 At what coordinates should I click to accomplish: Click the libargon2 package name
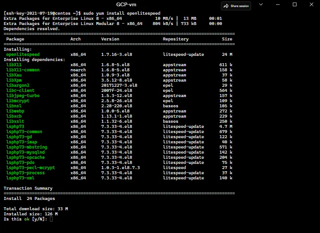coord(18,85)
